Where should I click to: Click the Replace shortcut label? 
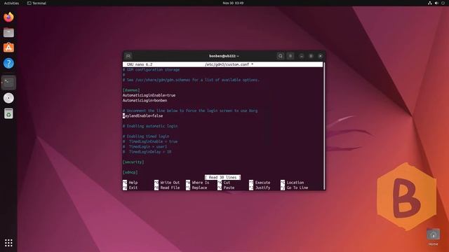[x=199, y=188]
